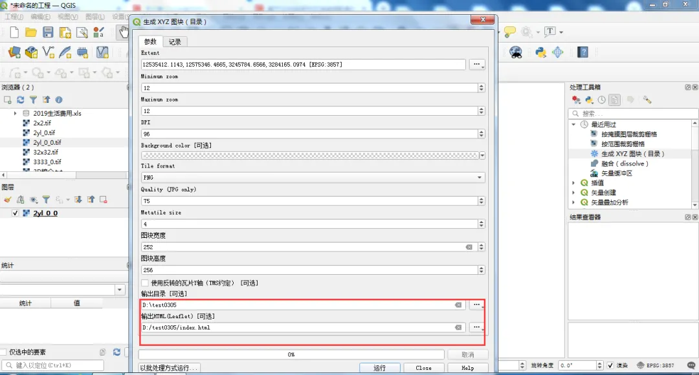Switch to the 参数 tab
Viewport: 699px width, 375px height.
click(150, 41)
